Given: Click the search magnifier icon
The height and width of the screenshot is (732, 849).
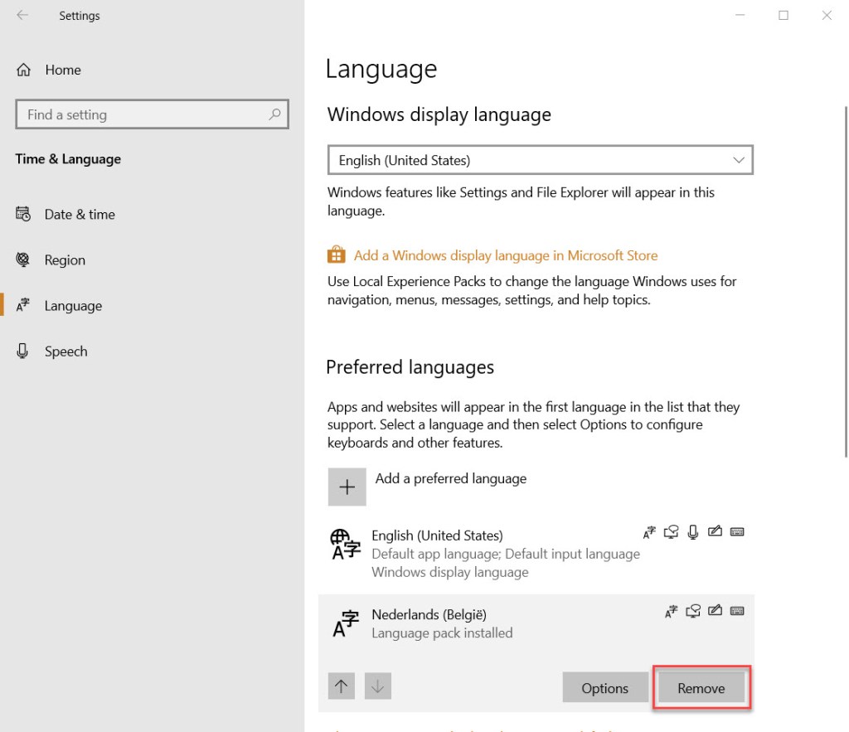Looking at the screenshot, I should 274,114.
